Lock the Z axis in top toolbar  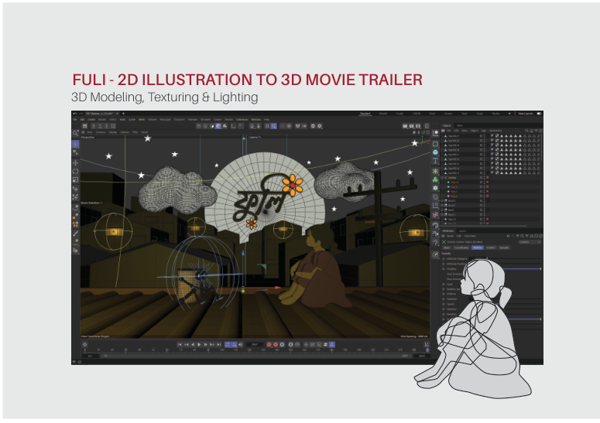[x=107, y=126]
